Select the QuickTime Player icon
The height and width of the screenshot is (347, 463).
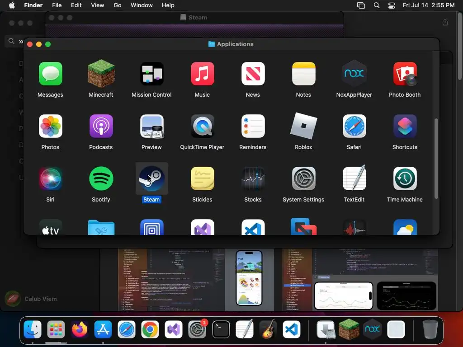(x=202, y=127)
